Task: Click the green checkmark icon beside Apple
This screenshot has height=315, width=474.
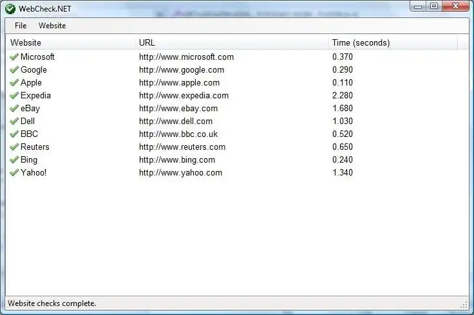Action: tap(14, 82)
